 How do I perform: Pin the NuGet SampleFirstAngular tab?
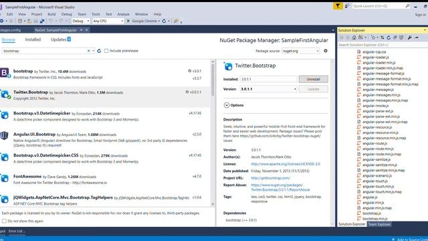(x=81, y=29)
